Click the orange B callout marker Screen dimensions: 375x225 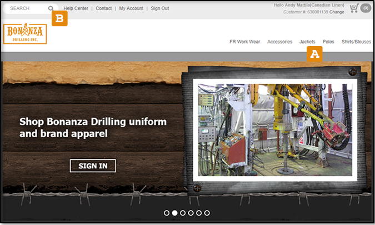click(59, 18)
